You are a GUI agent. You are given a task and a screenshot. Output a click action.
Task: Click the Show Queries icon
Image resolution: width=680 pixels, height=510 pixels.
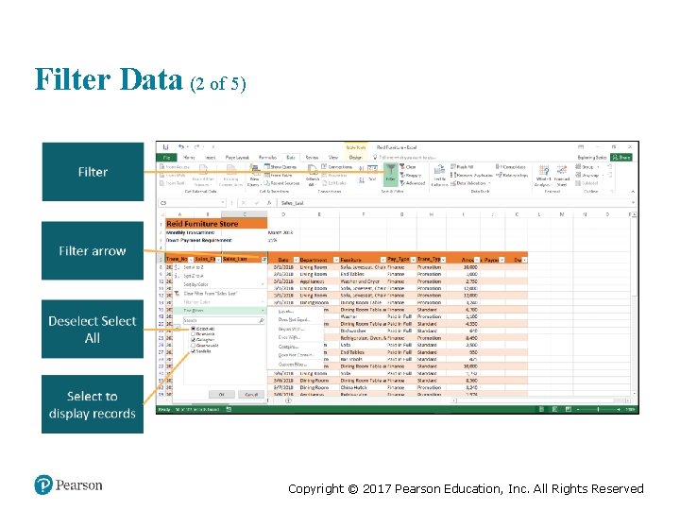[267, 167]
